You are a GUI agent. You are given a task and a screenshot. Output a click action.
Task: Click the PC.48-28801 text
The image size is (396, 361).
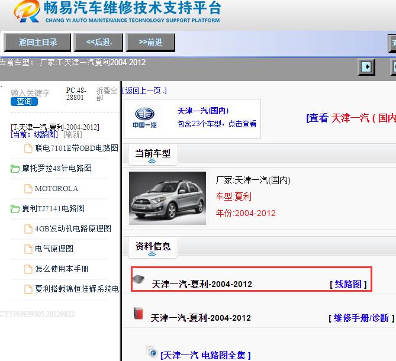pos(76,94)
